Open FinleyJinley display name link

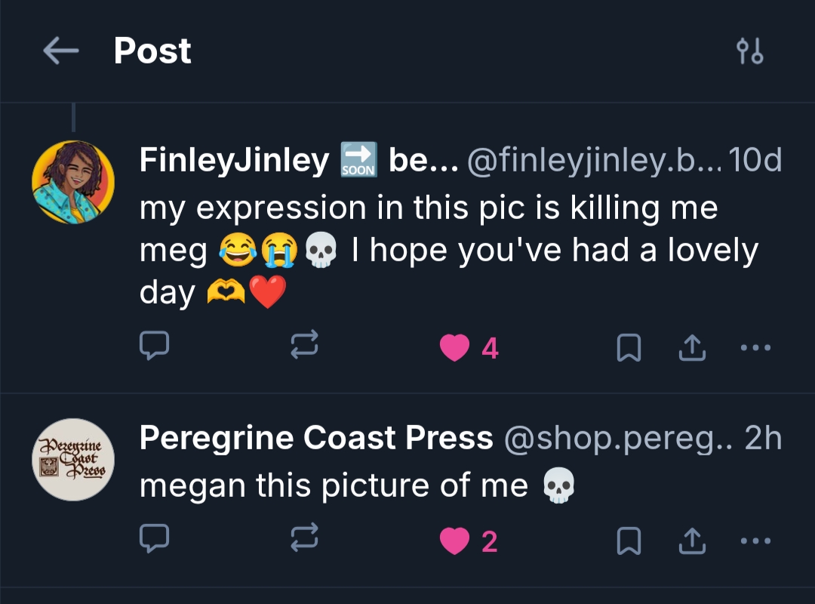[234, 161]
